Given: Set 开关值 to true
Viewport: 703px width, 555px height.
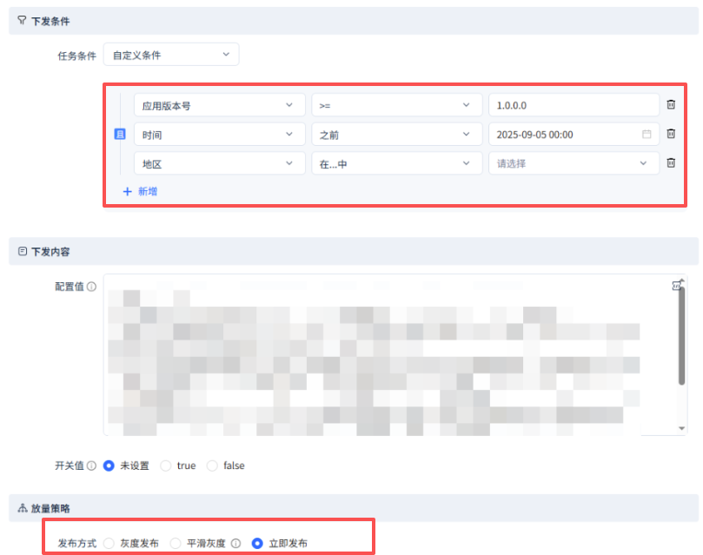Looking at the screenshot, I should click(167, 466).
